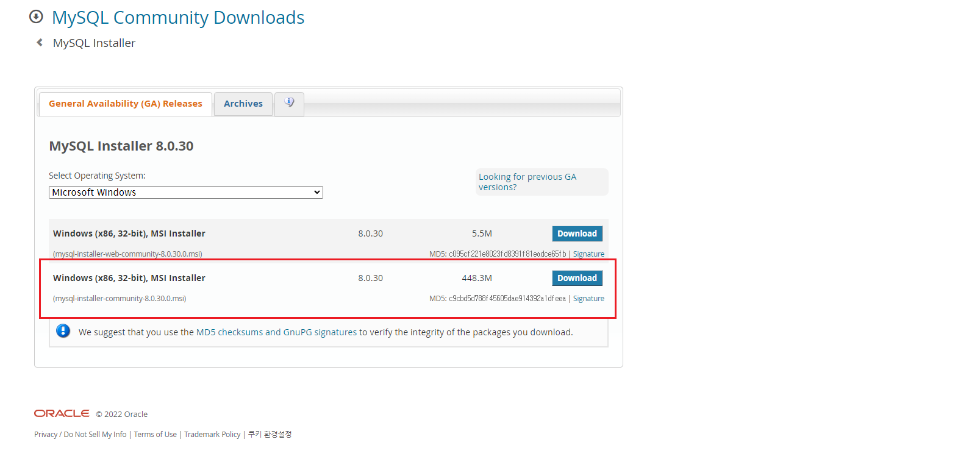Click the download circle icon beside page title
The width and height of the screenshot is (969, 470).
(36, 16)
